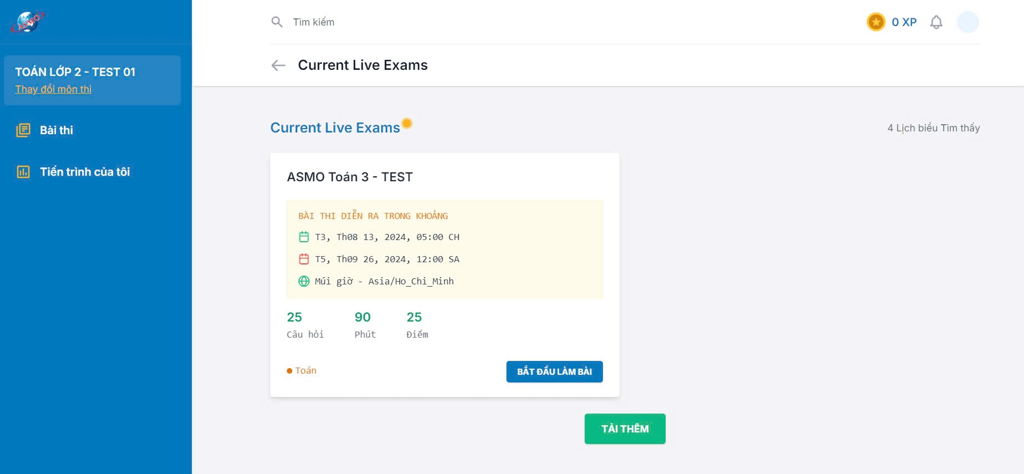Click the search magnifier icon
Screen dimensions: 1024x474
[277, 22]
